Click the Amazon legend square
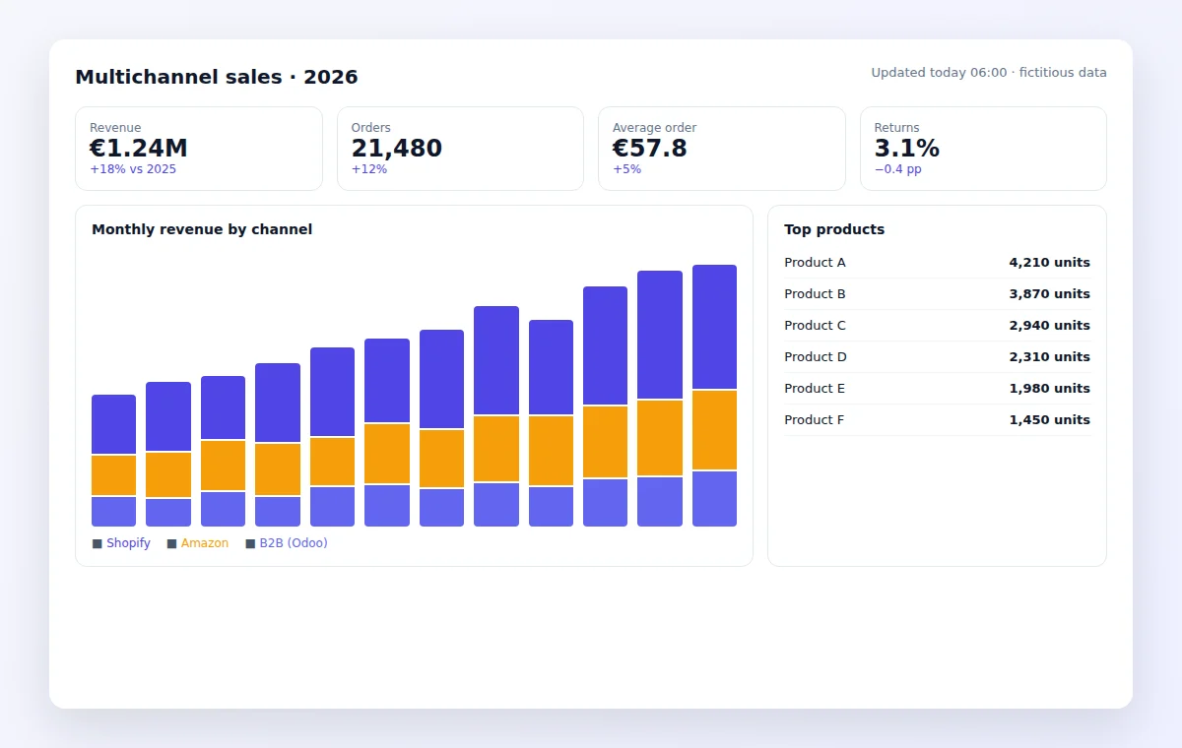1182x748 pixels. pos(172,543)
